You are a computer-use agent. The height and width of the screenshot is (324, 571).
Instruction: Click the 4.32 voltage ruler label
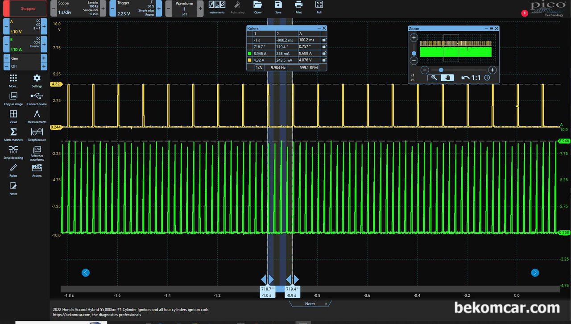(x=56, y=84)
